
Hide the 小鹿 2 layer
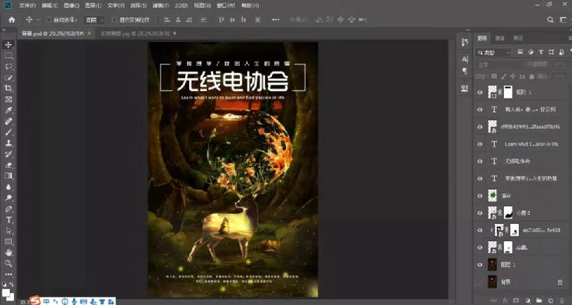[x=479, y=213]
